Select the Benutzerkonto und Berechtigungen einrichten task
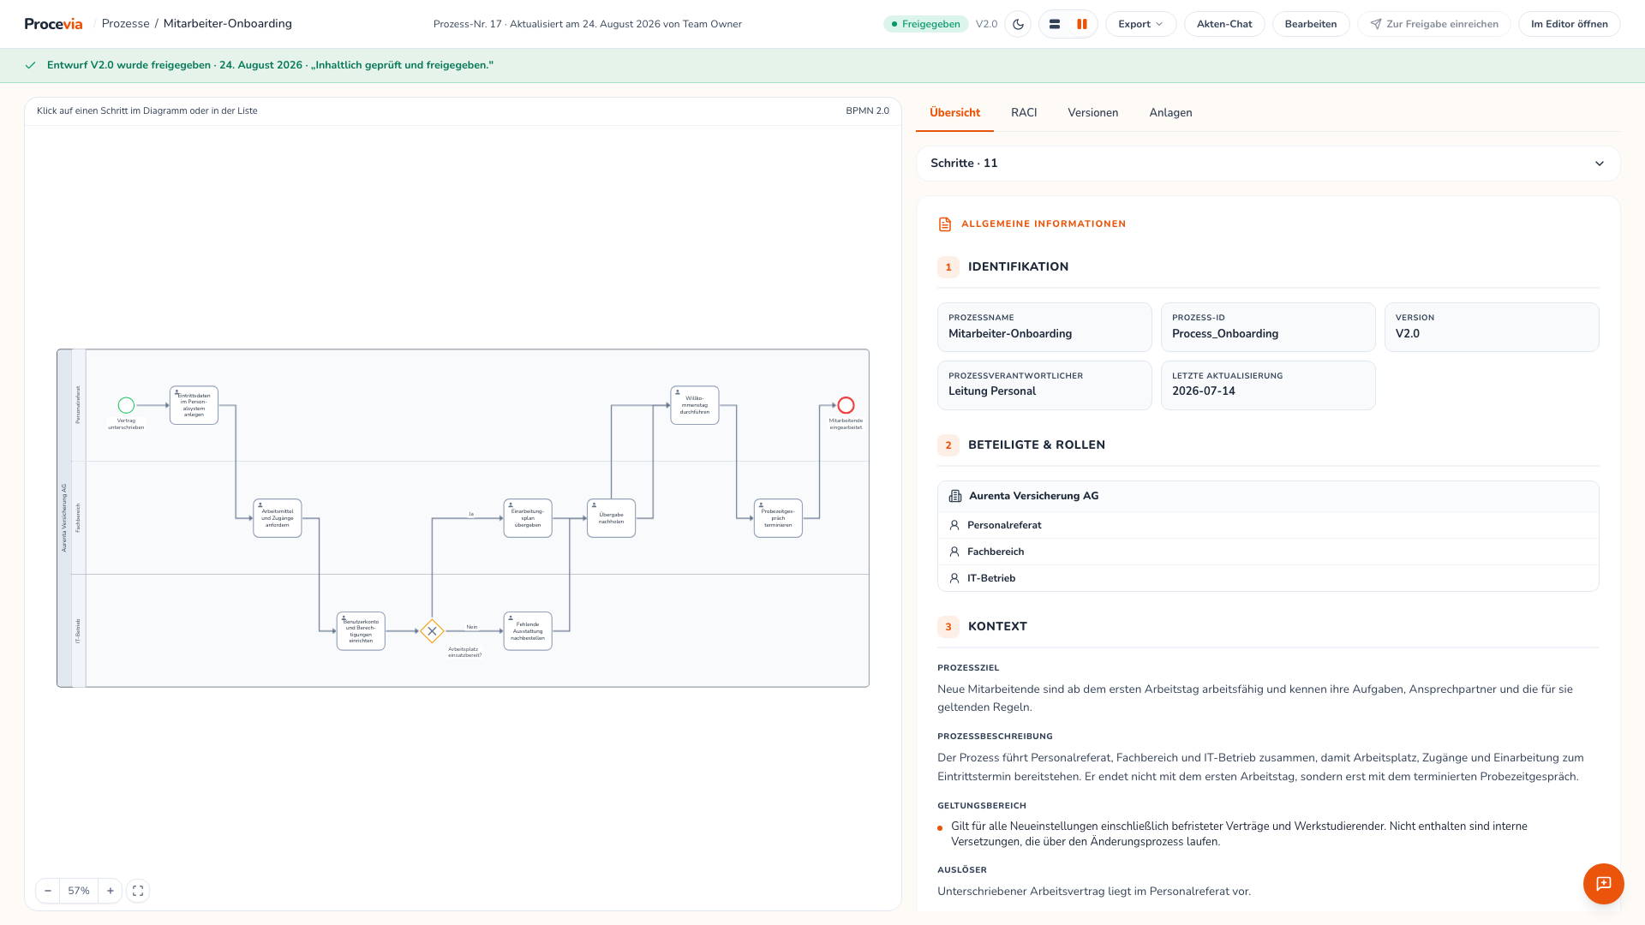The image size is (1645, 925). (361, 631)
